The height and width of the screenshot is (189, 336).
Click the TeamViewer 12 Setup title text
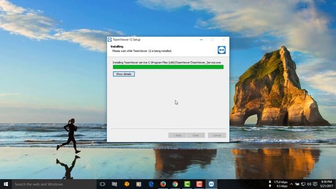127,40
